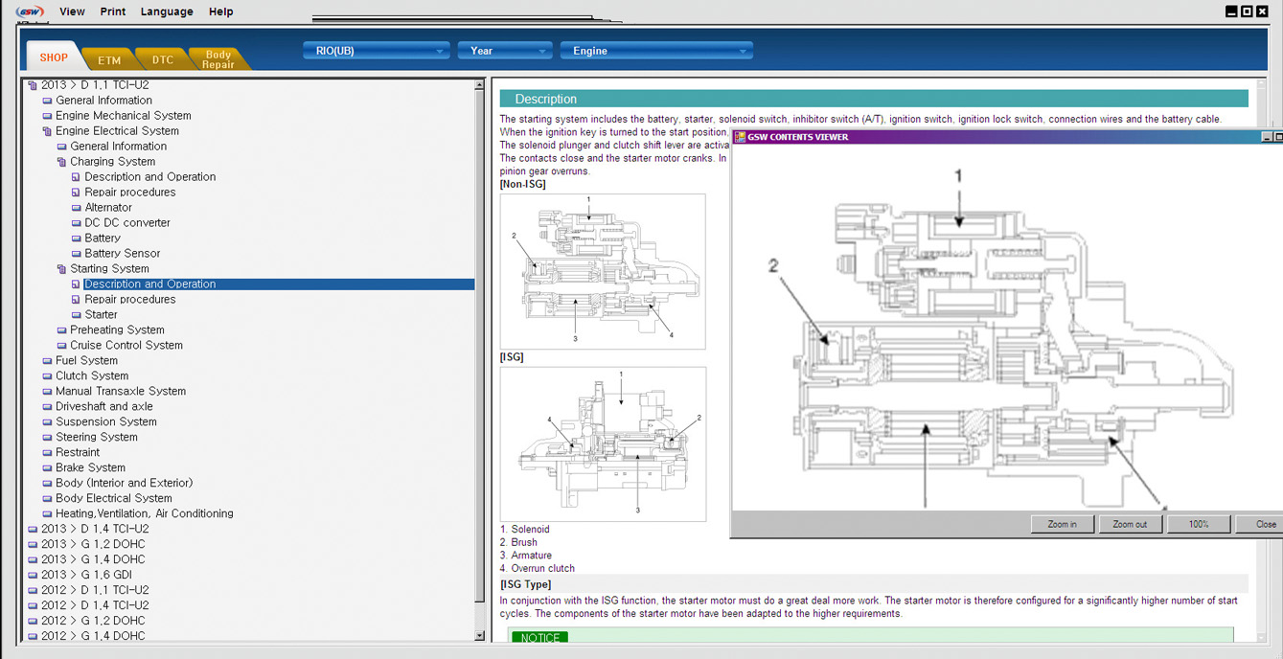The image size is (1283, 659).
Task: Click the icon beside Brake System
Action: point(47,468)
